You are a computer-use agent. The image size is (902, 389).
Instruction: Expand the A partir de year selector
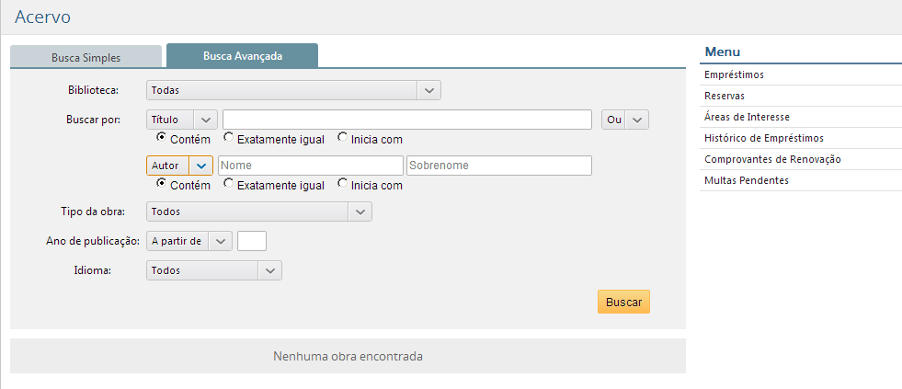click(x=189, y=241)
